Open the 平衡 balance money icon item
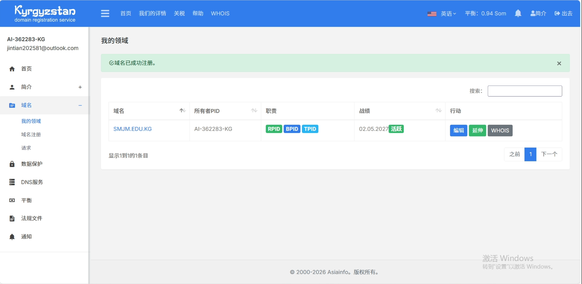Screen dimensions: 582x284 click(x=12, y=200)
